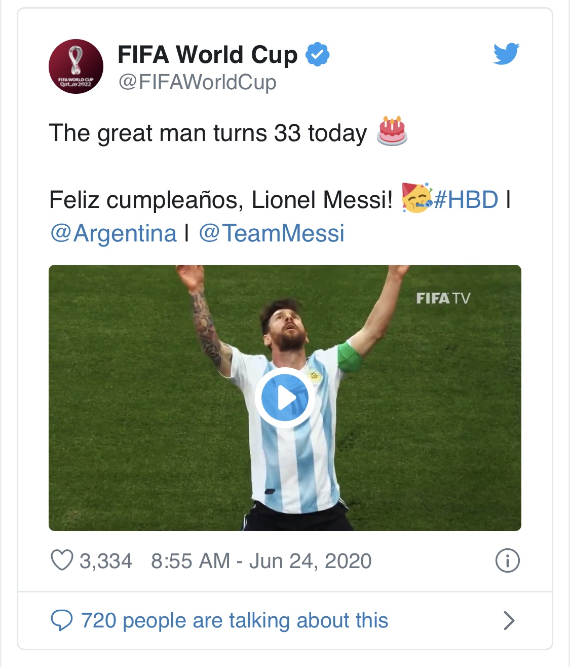Click the reply speech bubble icon
This screenshot has width=570, height=667.
[x=62, y=620]
